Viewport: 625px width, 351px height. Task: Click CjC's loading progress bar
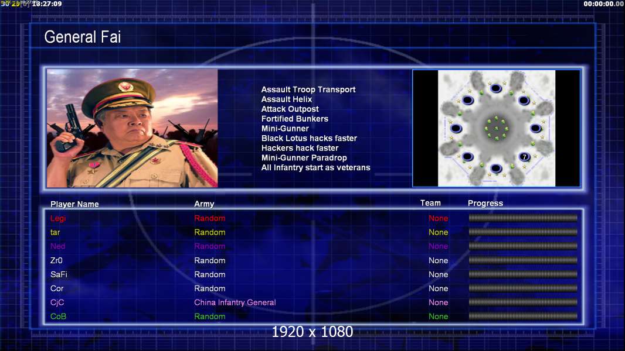(x=523, y=302)
